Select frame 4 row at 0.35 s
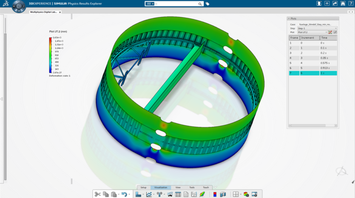 (313, 58)
